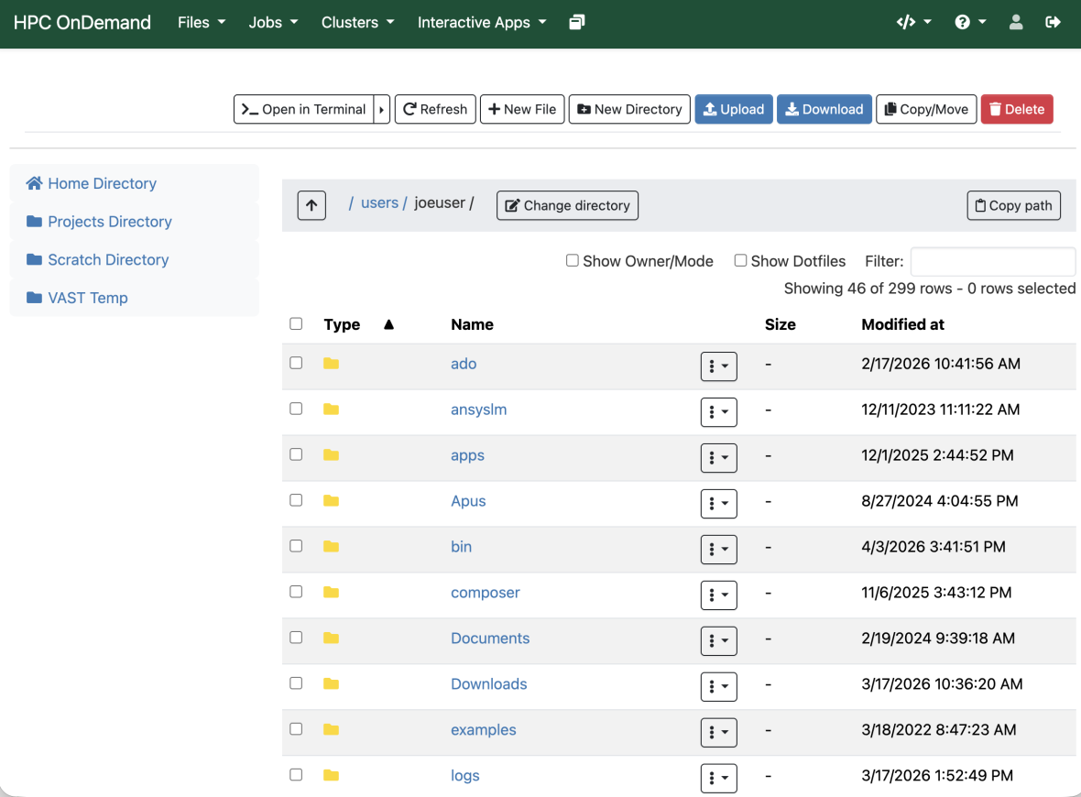Image resolution: width=1081 pixels, height=797 pixels.
Task: Sort by the Type column header arrow
Action: tap(388, 324)
